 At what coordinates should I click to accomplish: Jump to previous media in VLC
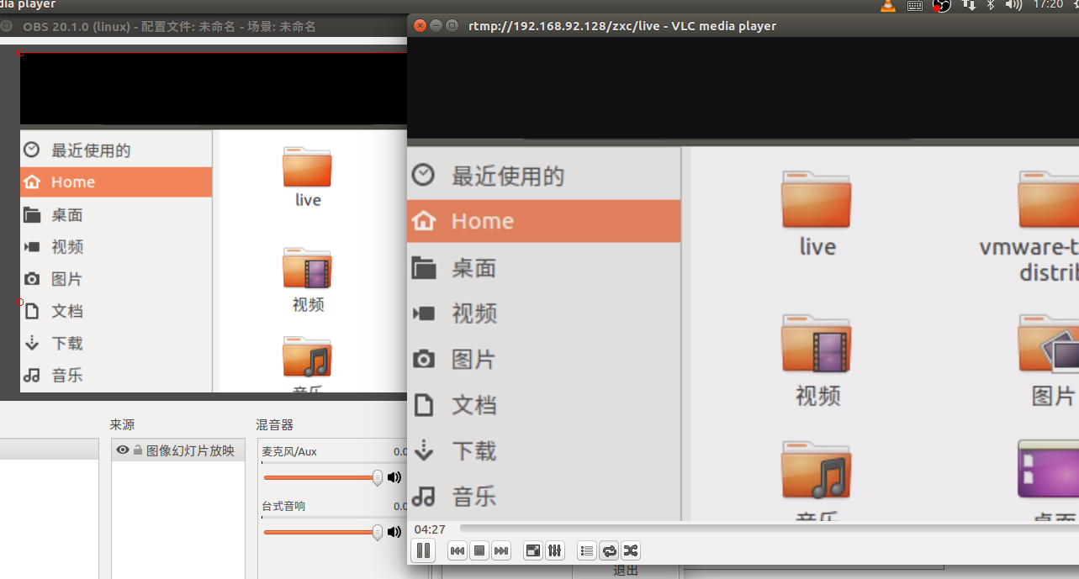(458, 551)
